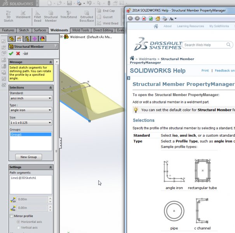Cancel Structural Member with red X
The width and height of the screenshot is (235, 233).
[x=18, y=53]
